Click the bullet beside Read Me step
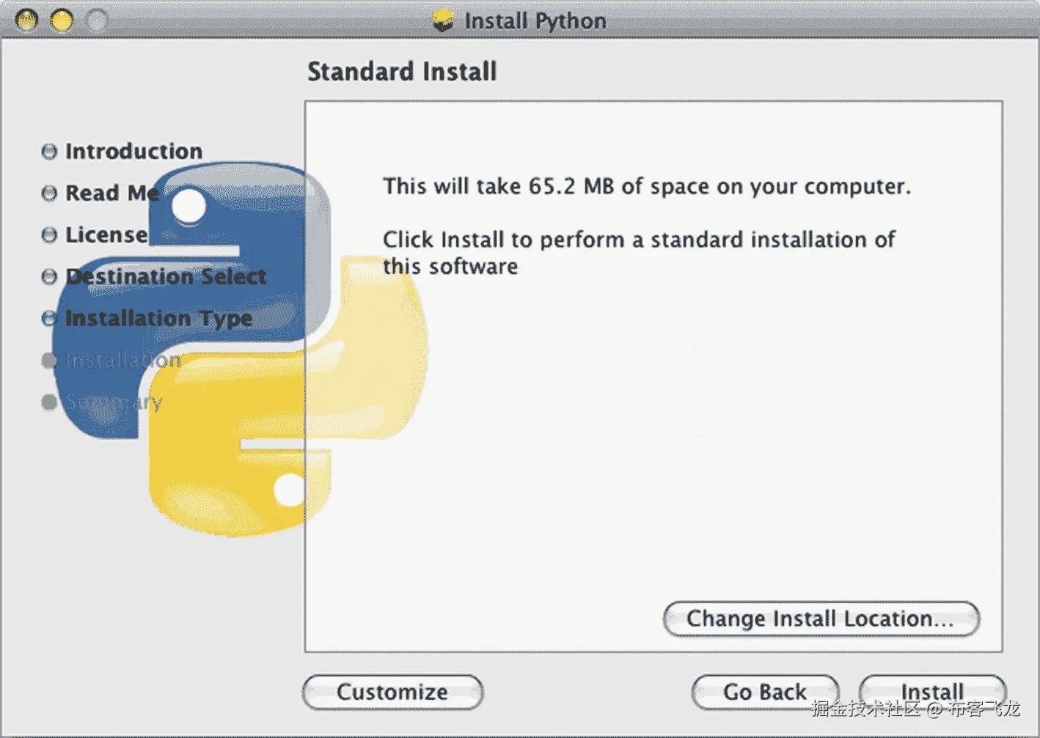This screenshot has width=1040, height=738. tap(49, 193)
